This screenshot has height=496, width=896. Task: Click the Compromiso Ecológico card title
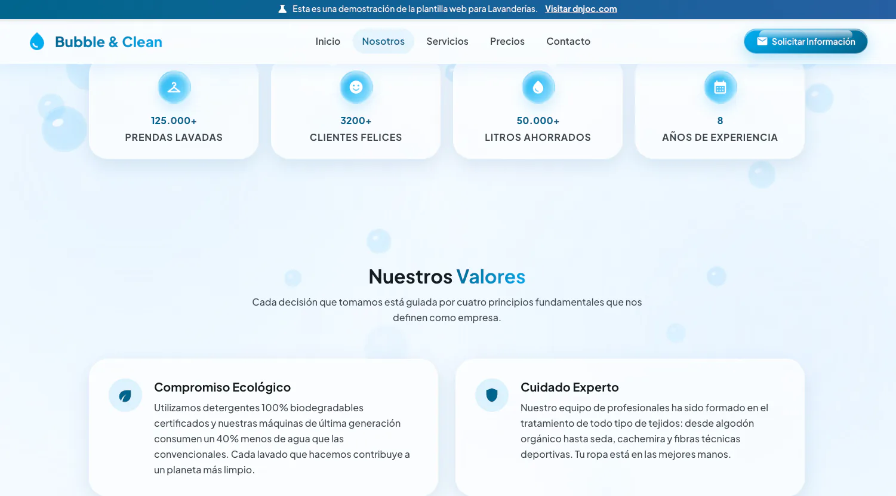[x=222, y=387]
